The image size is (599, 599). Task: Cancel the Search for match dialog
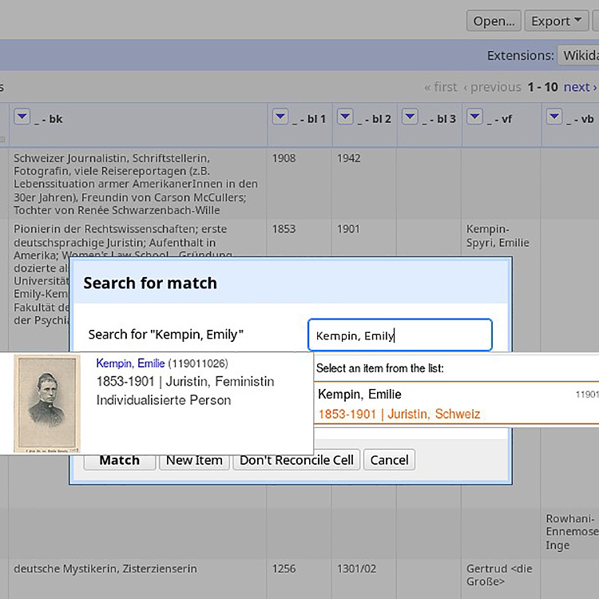pos(389,460)
